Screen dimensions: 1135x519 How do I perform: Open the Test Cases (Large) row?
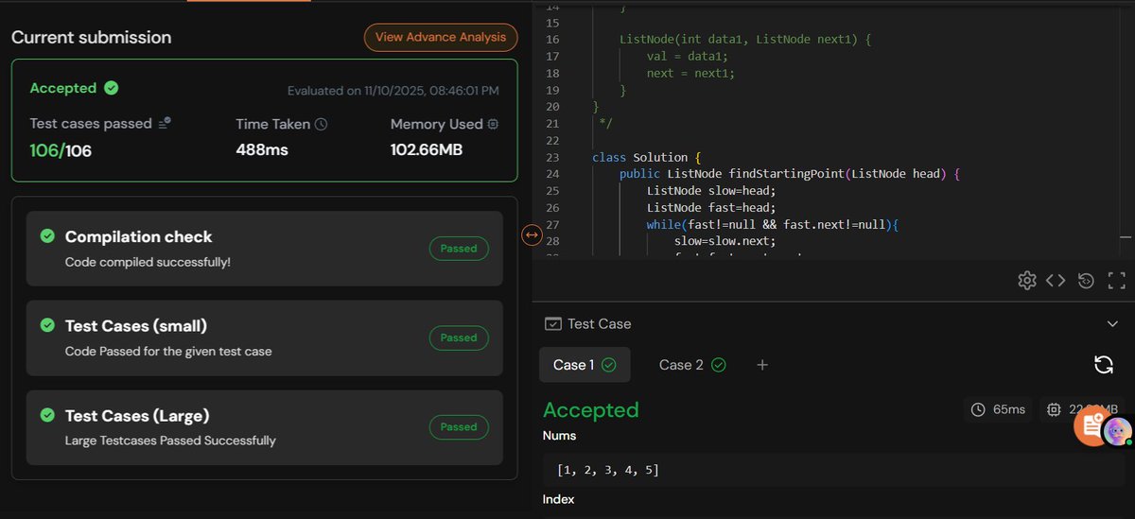[265, 428]
